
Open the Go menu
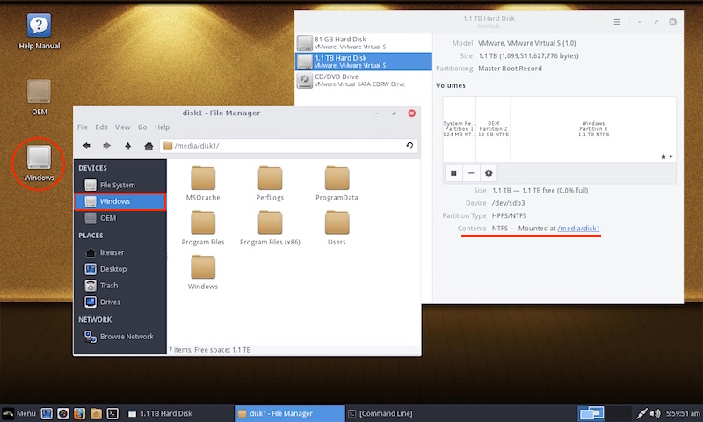[x=142, y=127]
